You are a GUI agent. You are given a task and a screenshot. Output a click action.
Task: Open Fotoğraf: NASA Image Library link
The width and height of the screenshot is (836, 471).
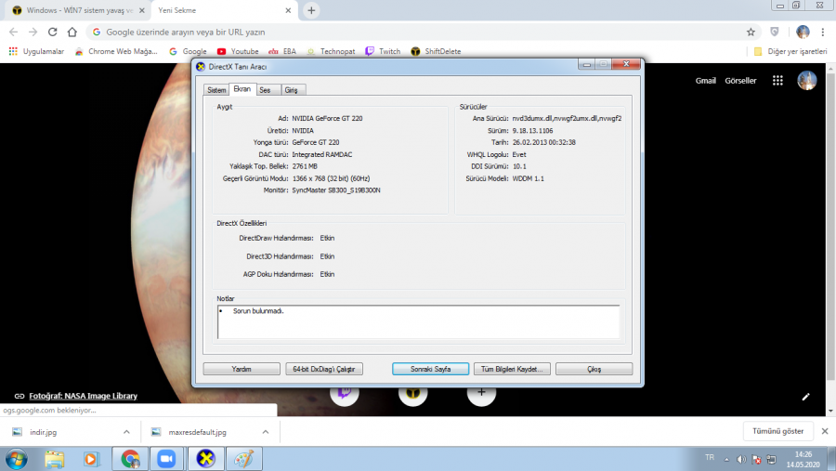[x=84, y=396]
